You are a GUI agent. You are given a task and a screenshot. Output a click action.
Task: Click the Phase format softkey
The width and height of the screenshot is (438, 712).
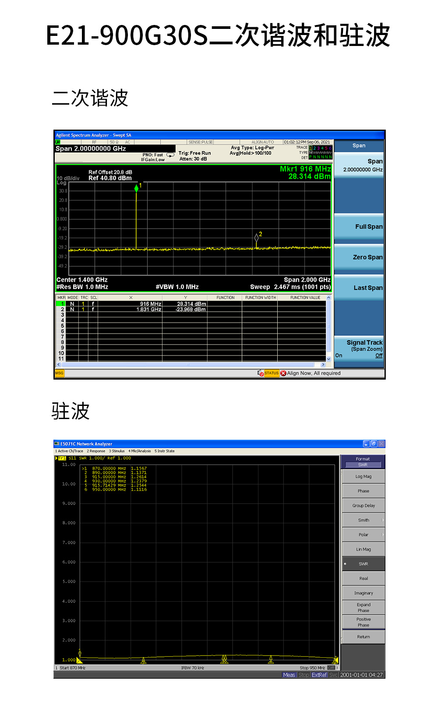tap(363, 491)
